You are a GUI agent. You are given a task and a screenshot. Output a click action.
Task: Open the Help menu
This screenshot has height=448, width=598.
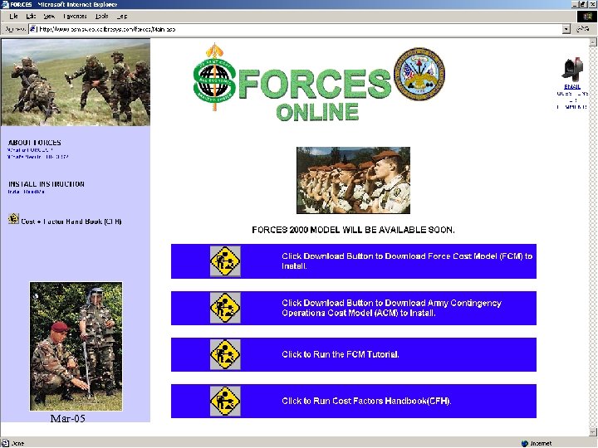[122, 16]
